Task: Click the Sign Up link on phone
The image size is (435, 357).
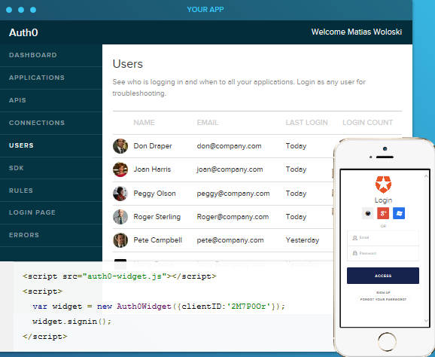Action: pyautogui.click(x=383, y=292)
